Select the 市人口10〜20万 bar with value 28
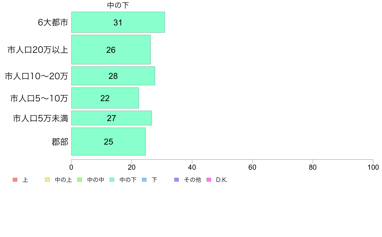Viewport: 382px width, 237px height. point(113,76)
